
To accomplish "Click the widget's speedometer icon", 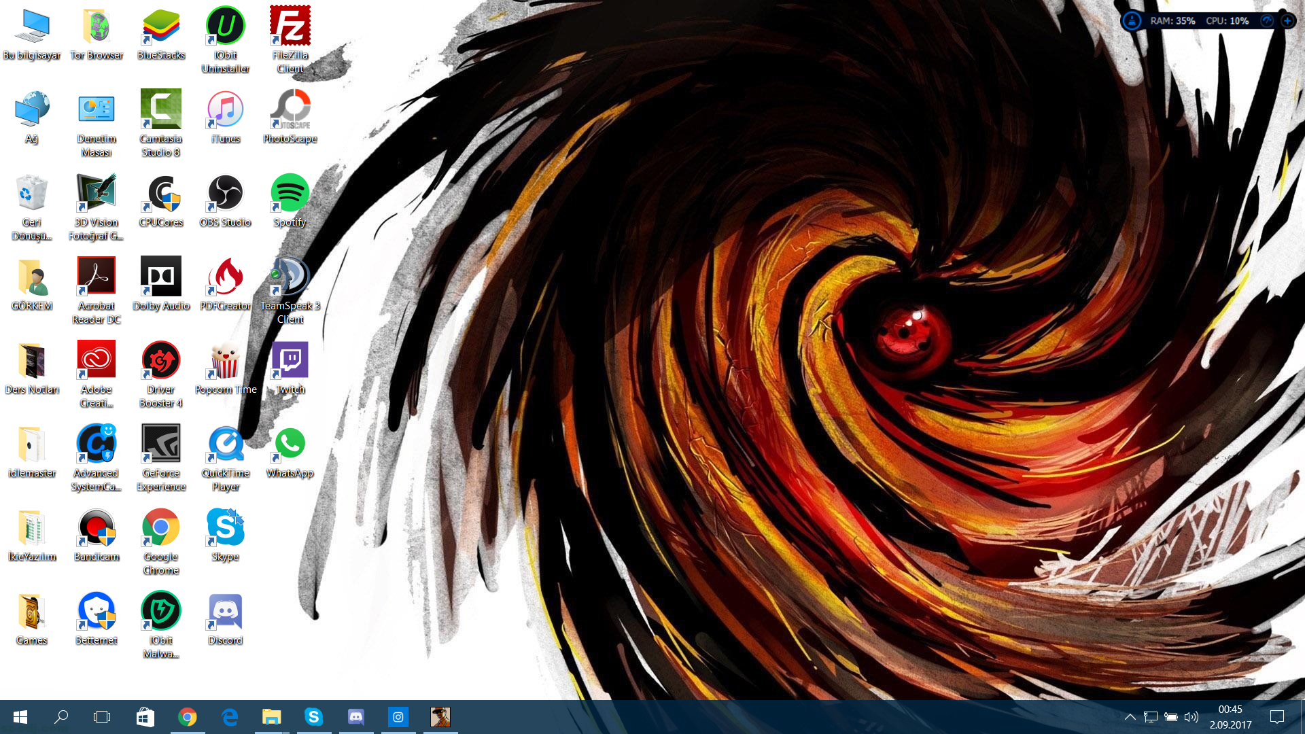I will click(x=1267, y=21).
